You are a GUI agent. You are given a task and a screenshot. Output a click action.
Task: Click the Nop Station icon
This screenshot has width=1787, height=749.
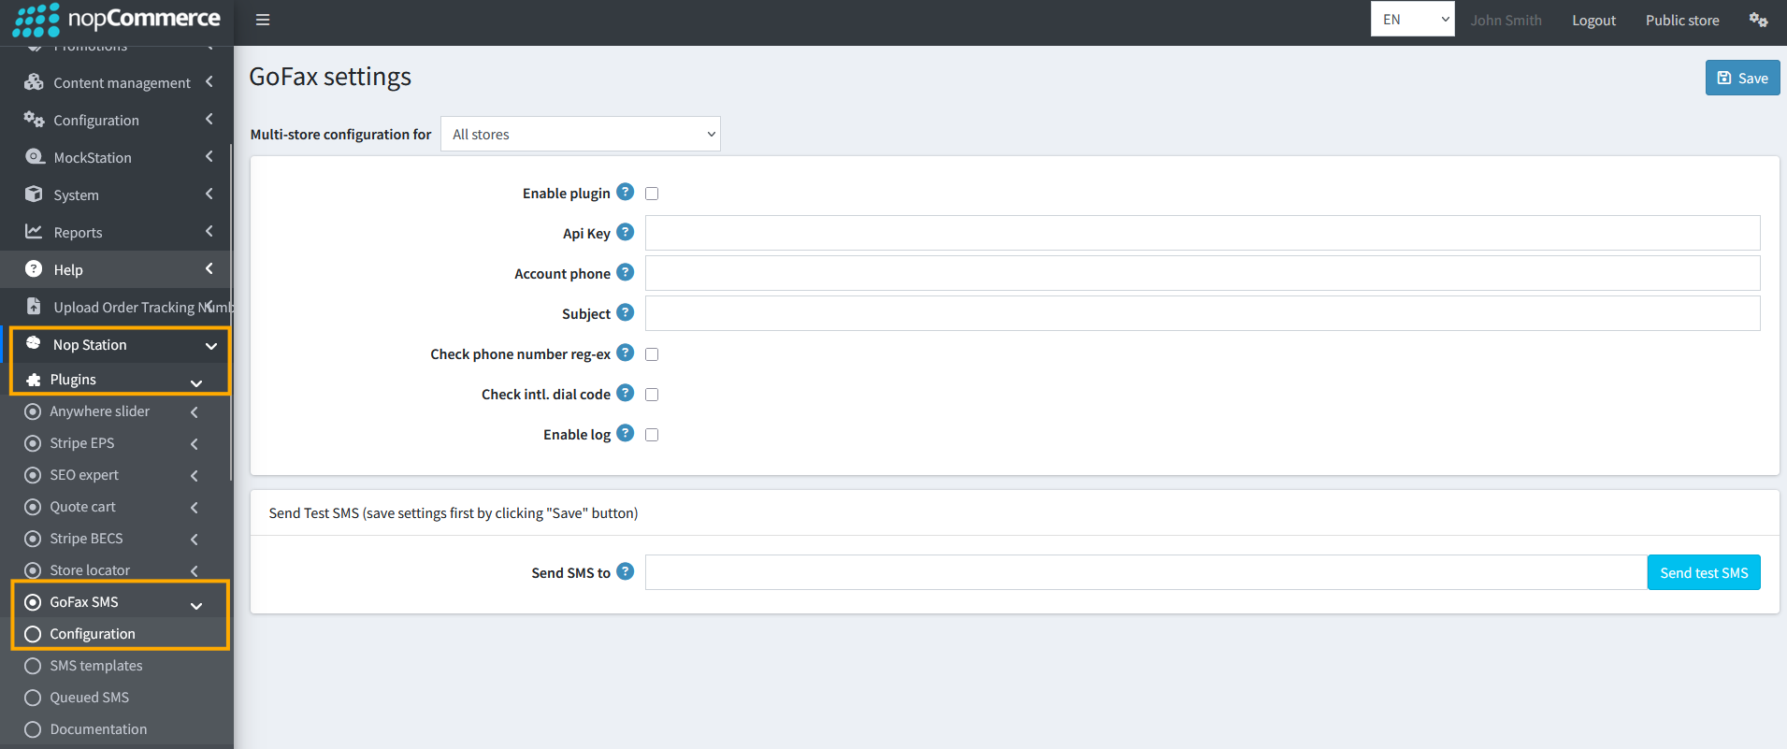click(x=34, y=343)
